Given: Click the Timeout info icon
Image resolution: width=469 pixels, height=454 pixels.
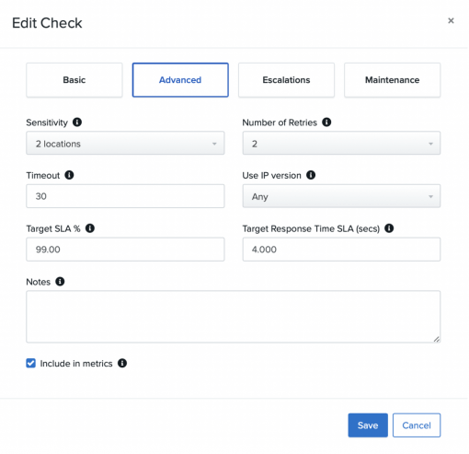Looking at the screenshot, I should coord(69,175).
